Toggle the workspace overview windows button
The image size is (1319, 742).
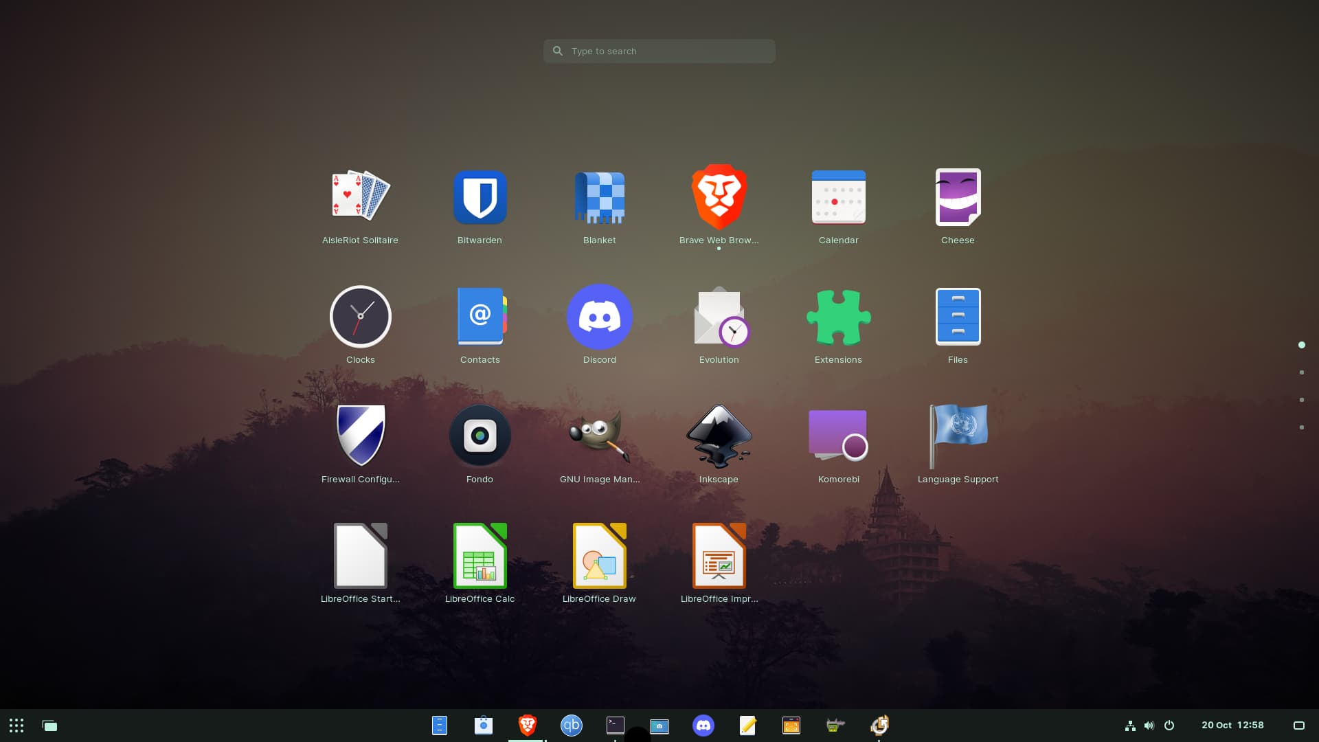point(49,726)
